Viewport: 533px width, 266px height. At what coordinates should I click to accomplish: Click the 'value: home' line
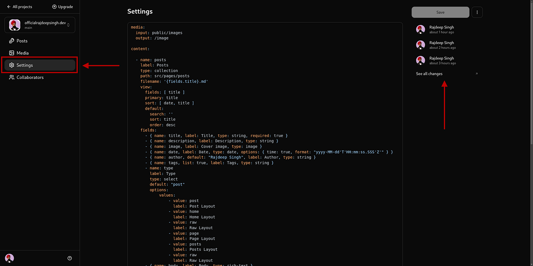(184, 212)
